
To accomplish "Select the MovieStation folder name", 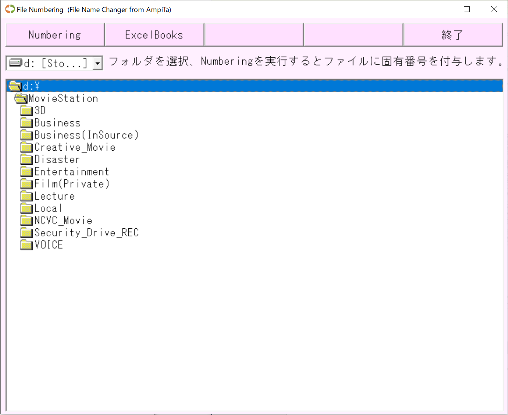I will (x=63, y=98).
